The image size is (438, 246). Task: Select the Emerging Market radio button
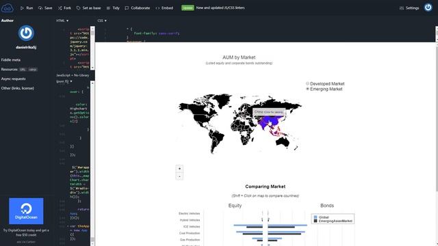click(x=307, y=89)
